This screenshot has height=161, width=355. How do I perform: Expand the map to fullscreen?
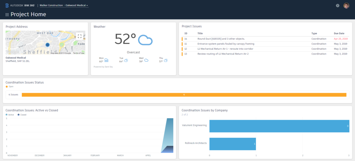coord(79,36)
